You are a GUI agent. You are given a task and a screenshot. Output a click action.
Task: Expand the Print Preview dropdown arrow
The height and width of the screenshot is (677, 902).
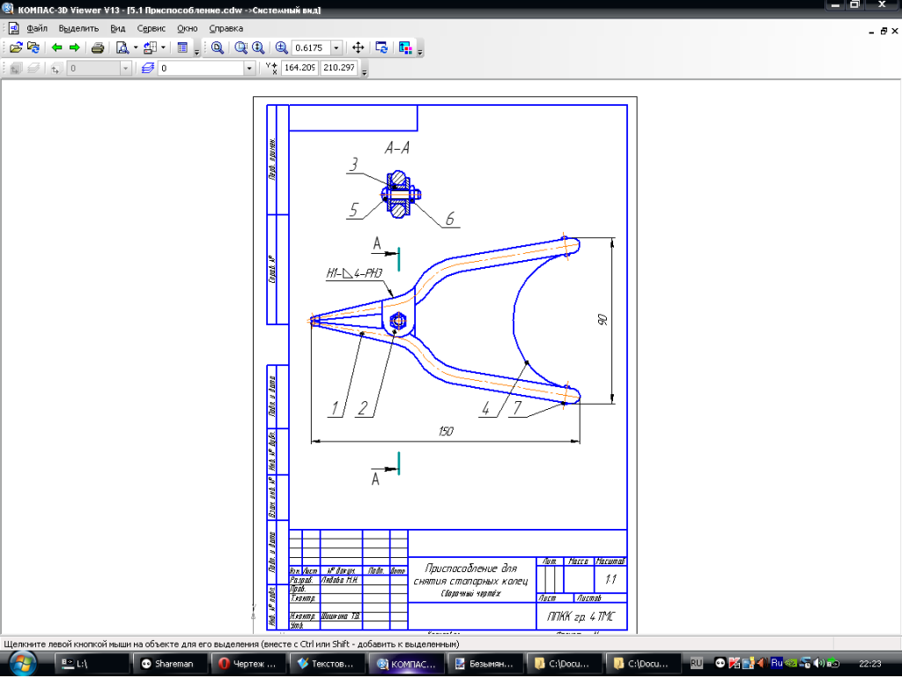pos(135,48)
